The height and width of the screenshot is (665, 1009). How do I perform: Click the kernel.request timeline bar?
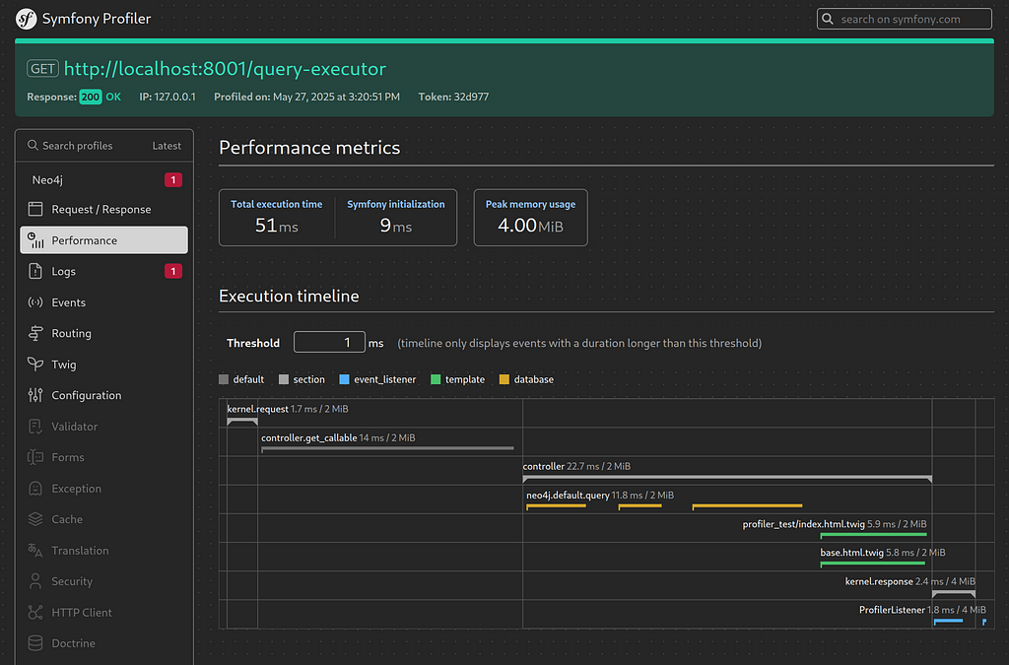(242, 422)
